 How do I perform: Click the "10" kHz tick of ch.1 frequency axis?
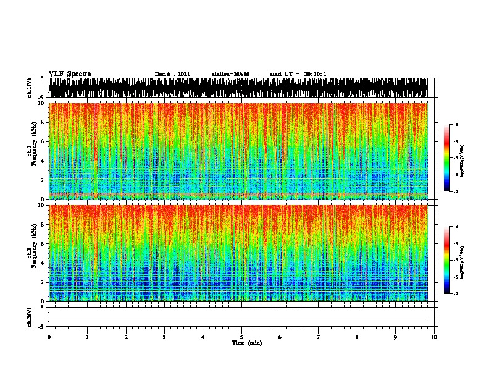point(42,103)
